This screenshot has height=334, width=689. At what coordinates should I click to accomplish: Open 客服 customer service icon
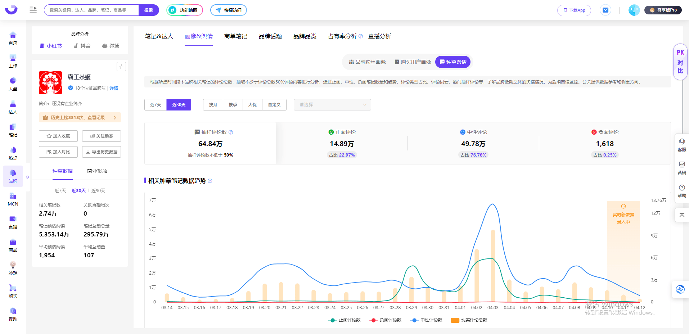[682, 145]
